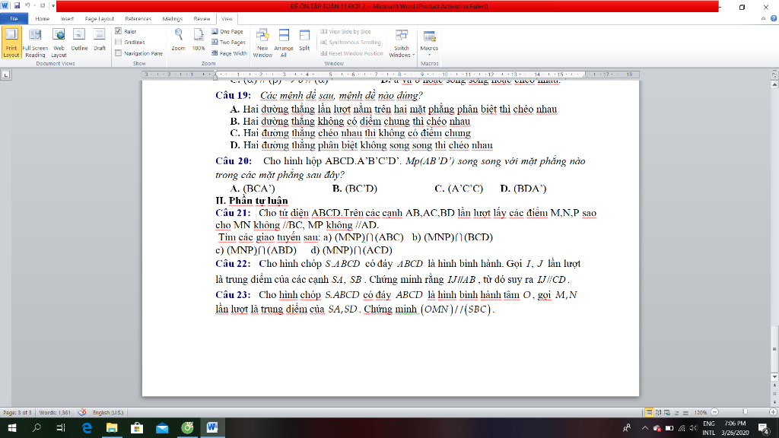Switch to Outline view in ribbon
Viewport: 779px width, 438px height.
(79, 40)
